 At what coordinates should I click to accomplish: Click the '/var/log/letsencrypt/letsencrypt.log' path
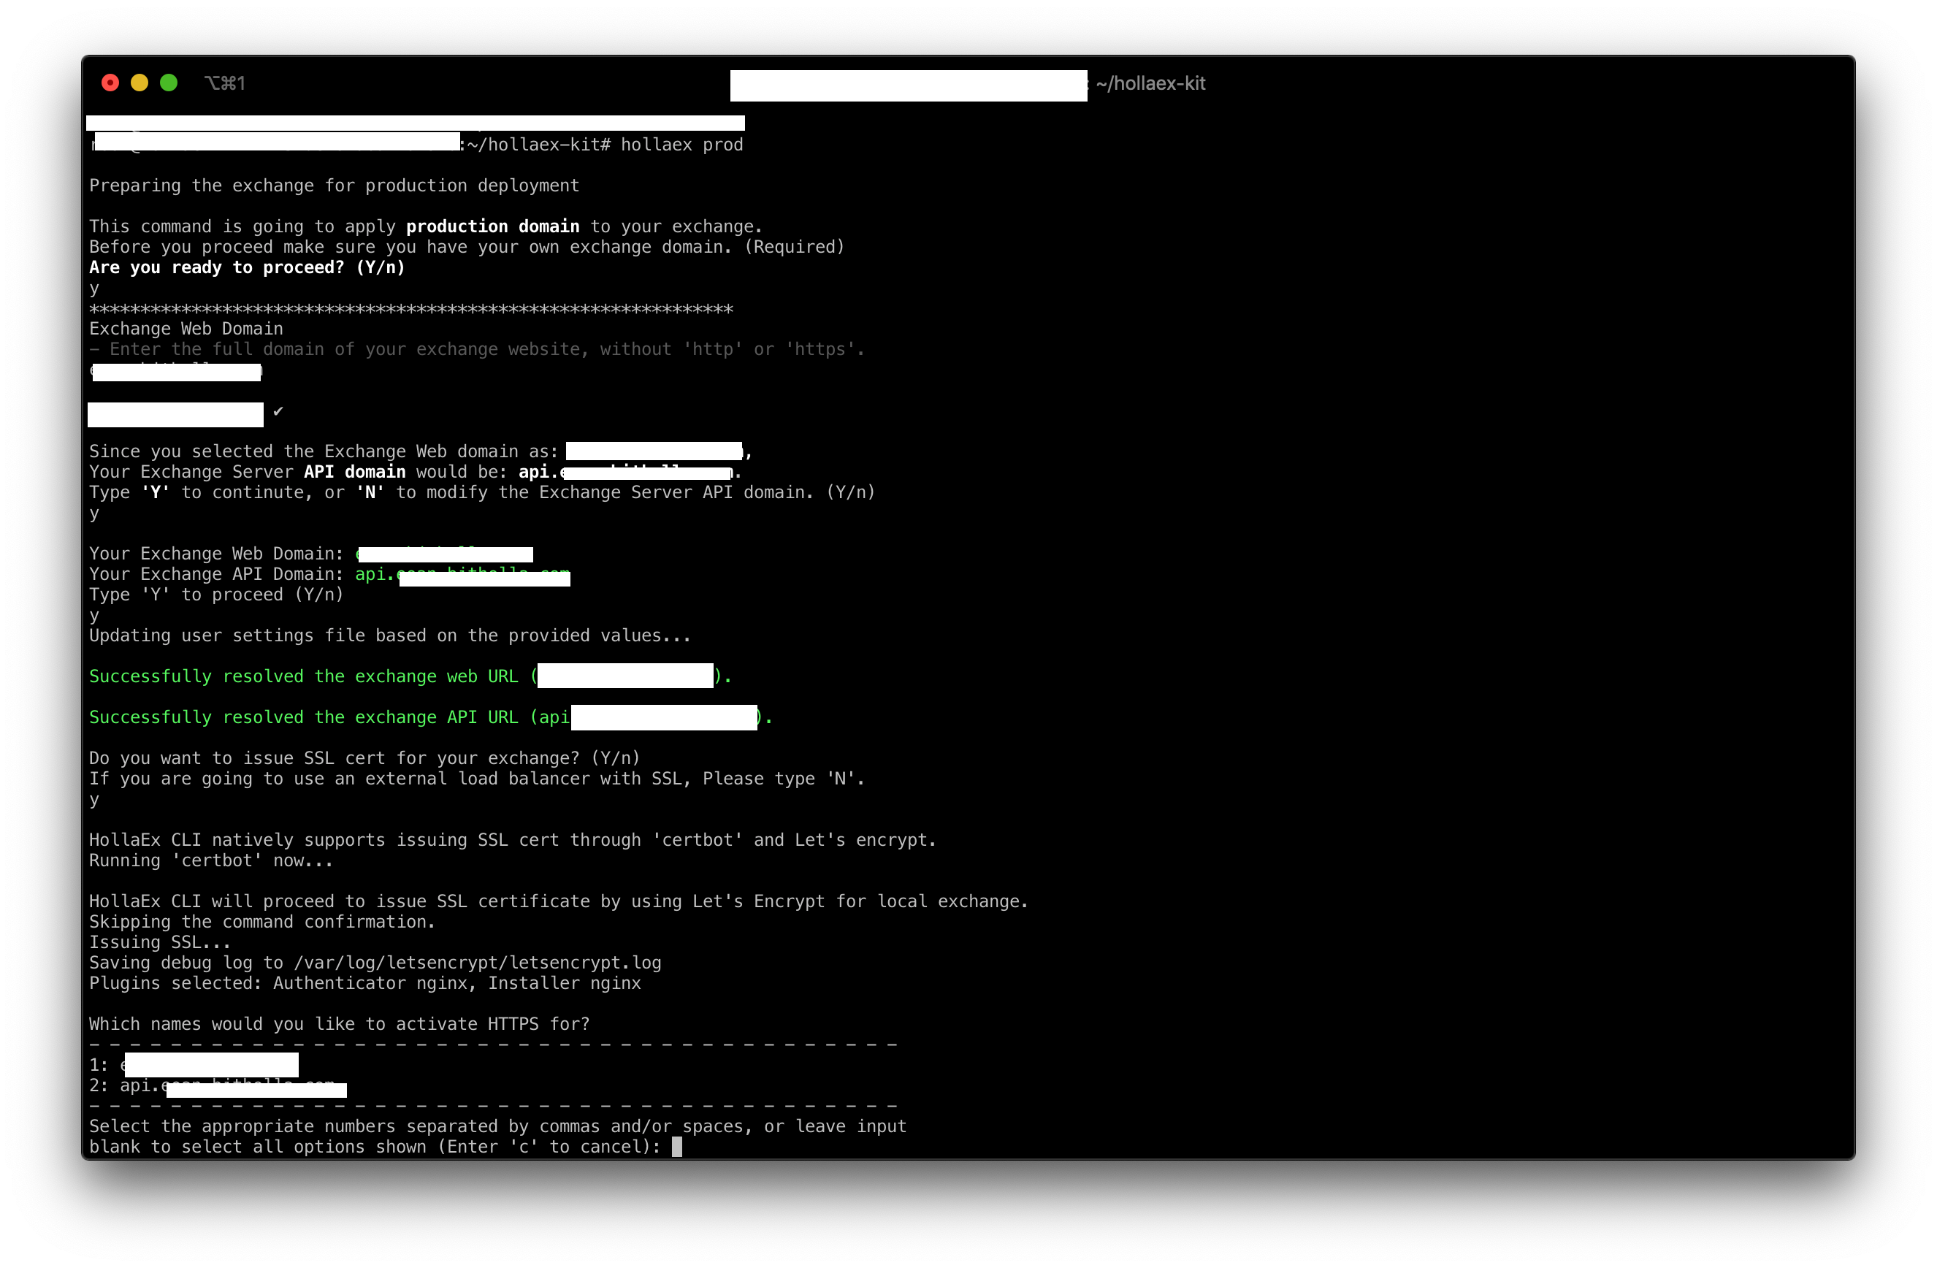[x=477, y=963]
